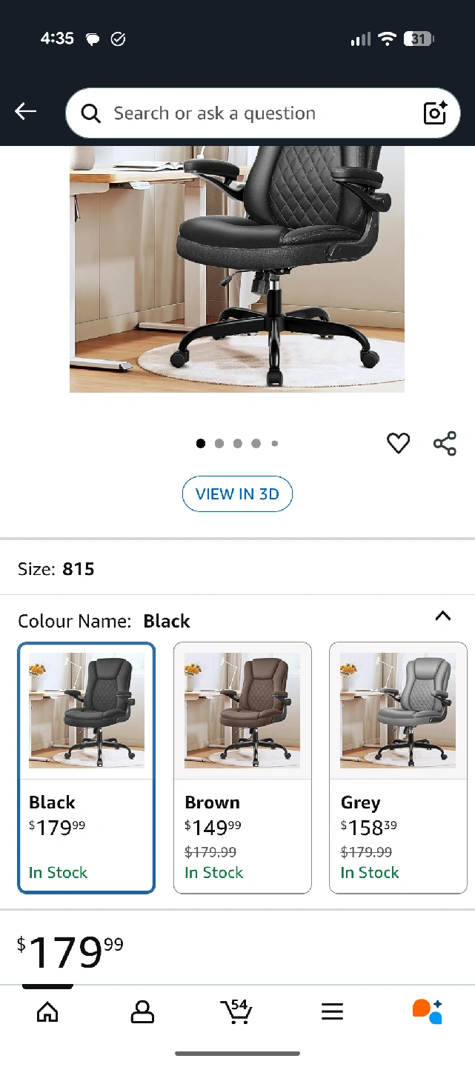Open camera lens search icon
This screenshot has height=1067, width=475.
tap(435, 113)
